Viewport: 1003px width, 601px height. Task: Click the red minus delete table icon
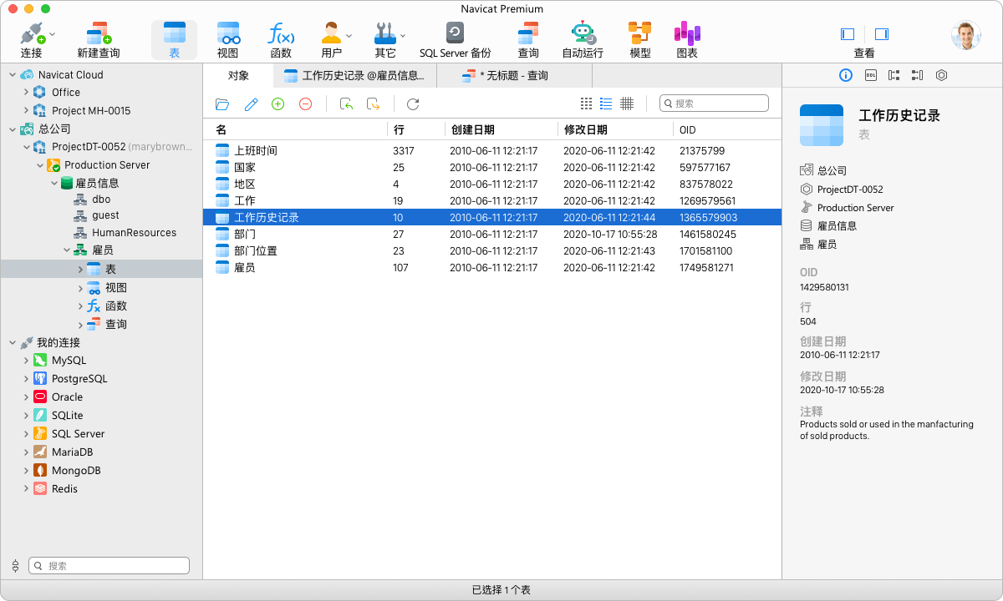(x=305, y=104)
